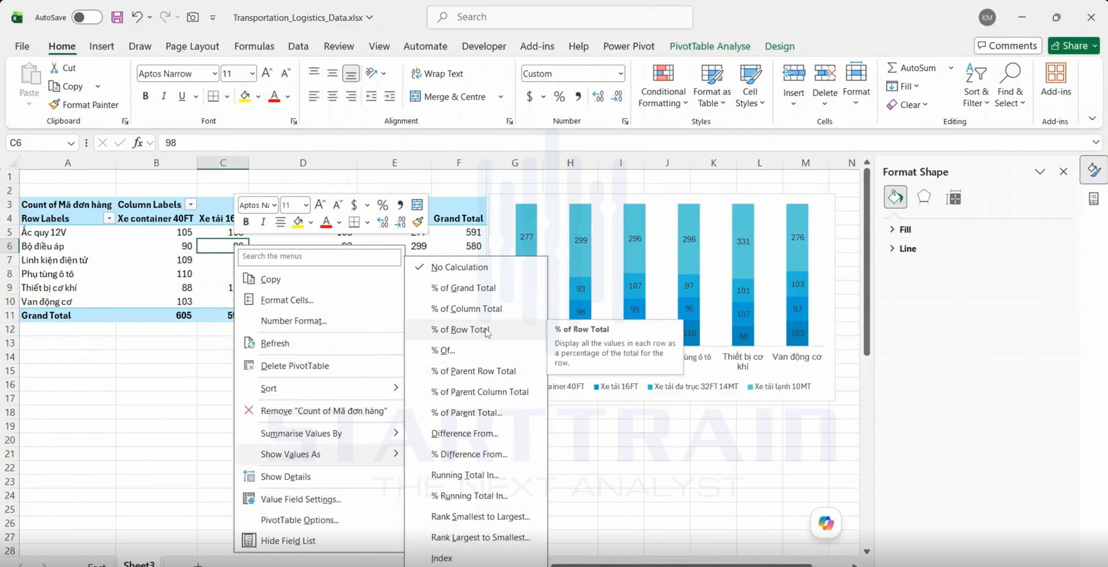Click the Share button
Viewport: 1108px width, 567px height.
[1075, 46]
